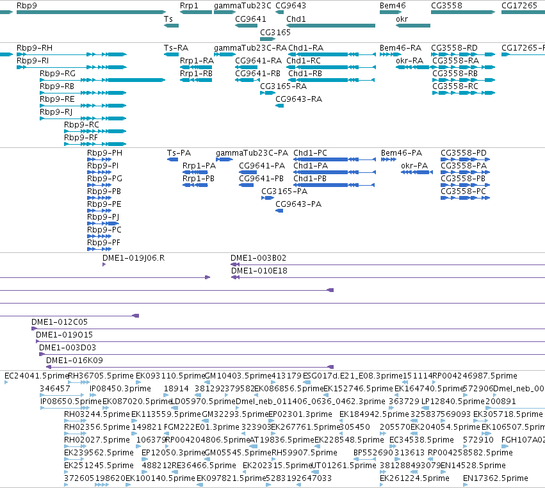Click the Ts-PA protein feature
The width and height of the screenshot is (545, 488).
click(x=172, y=159)
